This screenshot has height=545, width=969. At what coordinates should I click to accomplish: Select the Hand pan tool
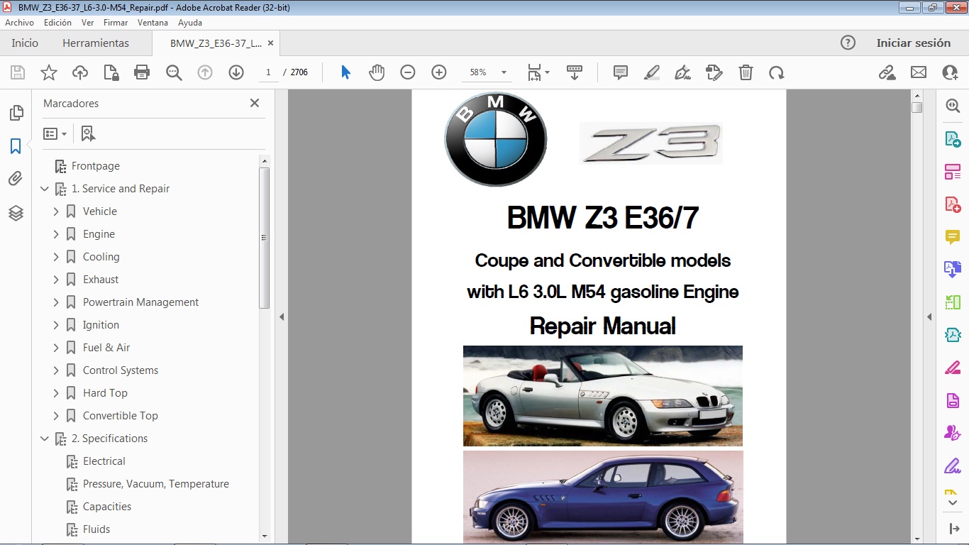[377, 72]
